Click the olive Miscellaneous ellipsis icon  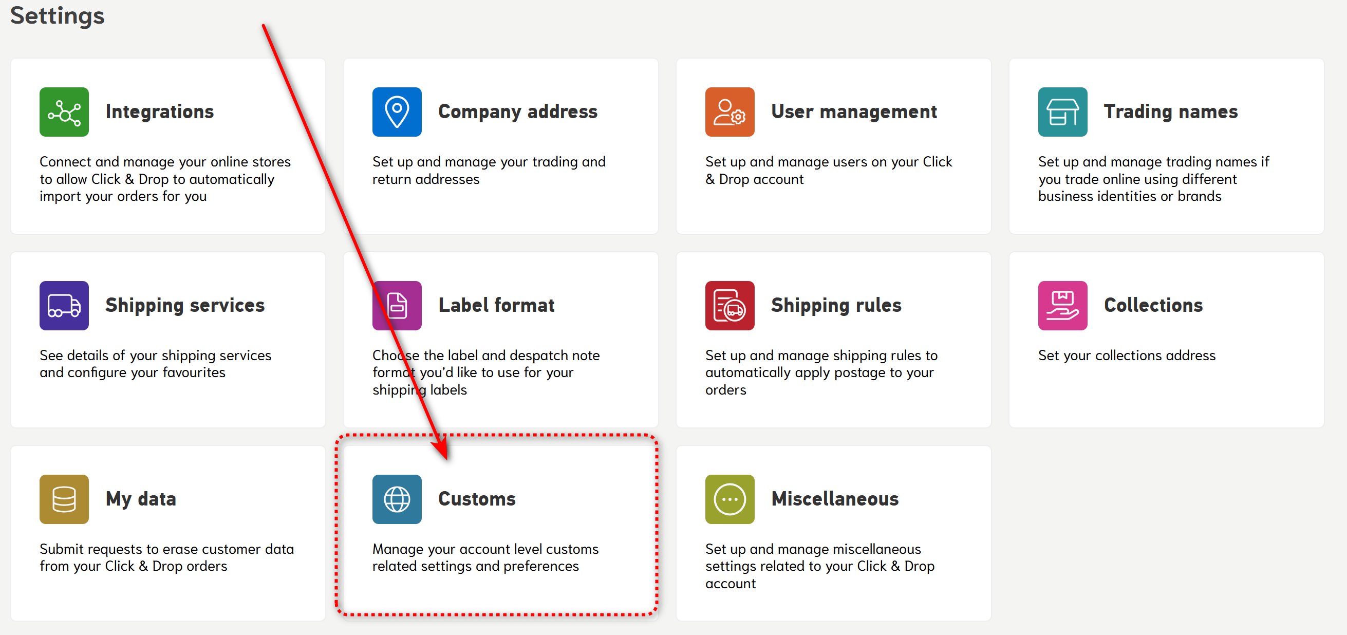pos(729,499)
